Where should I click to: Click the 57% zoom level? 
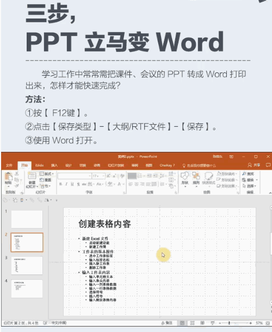pyautogui.click(x=259, y=323)
